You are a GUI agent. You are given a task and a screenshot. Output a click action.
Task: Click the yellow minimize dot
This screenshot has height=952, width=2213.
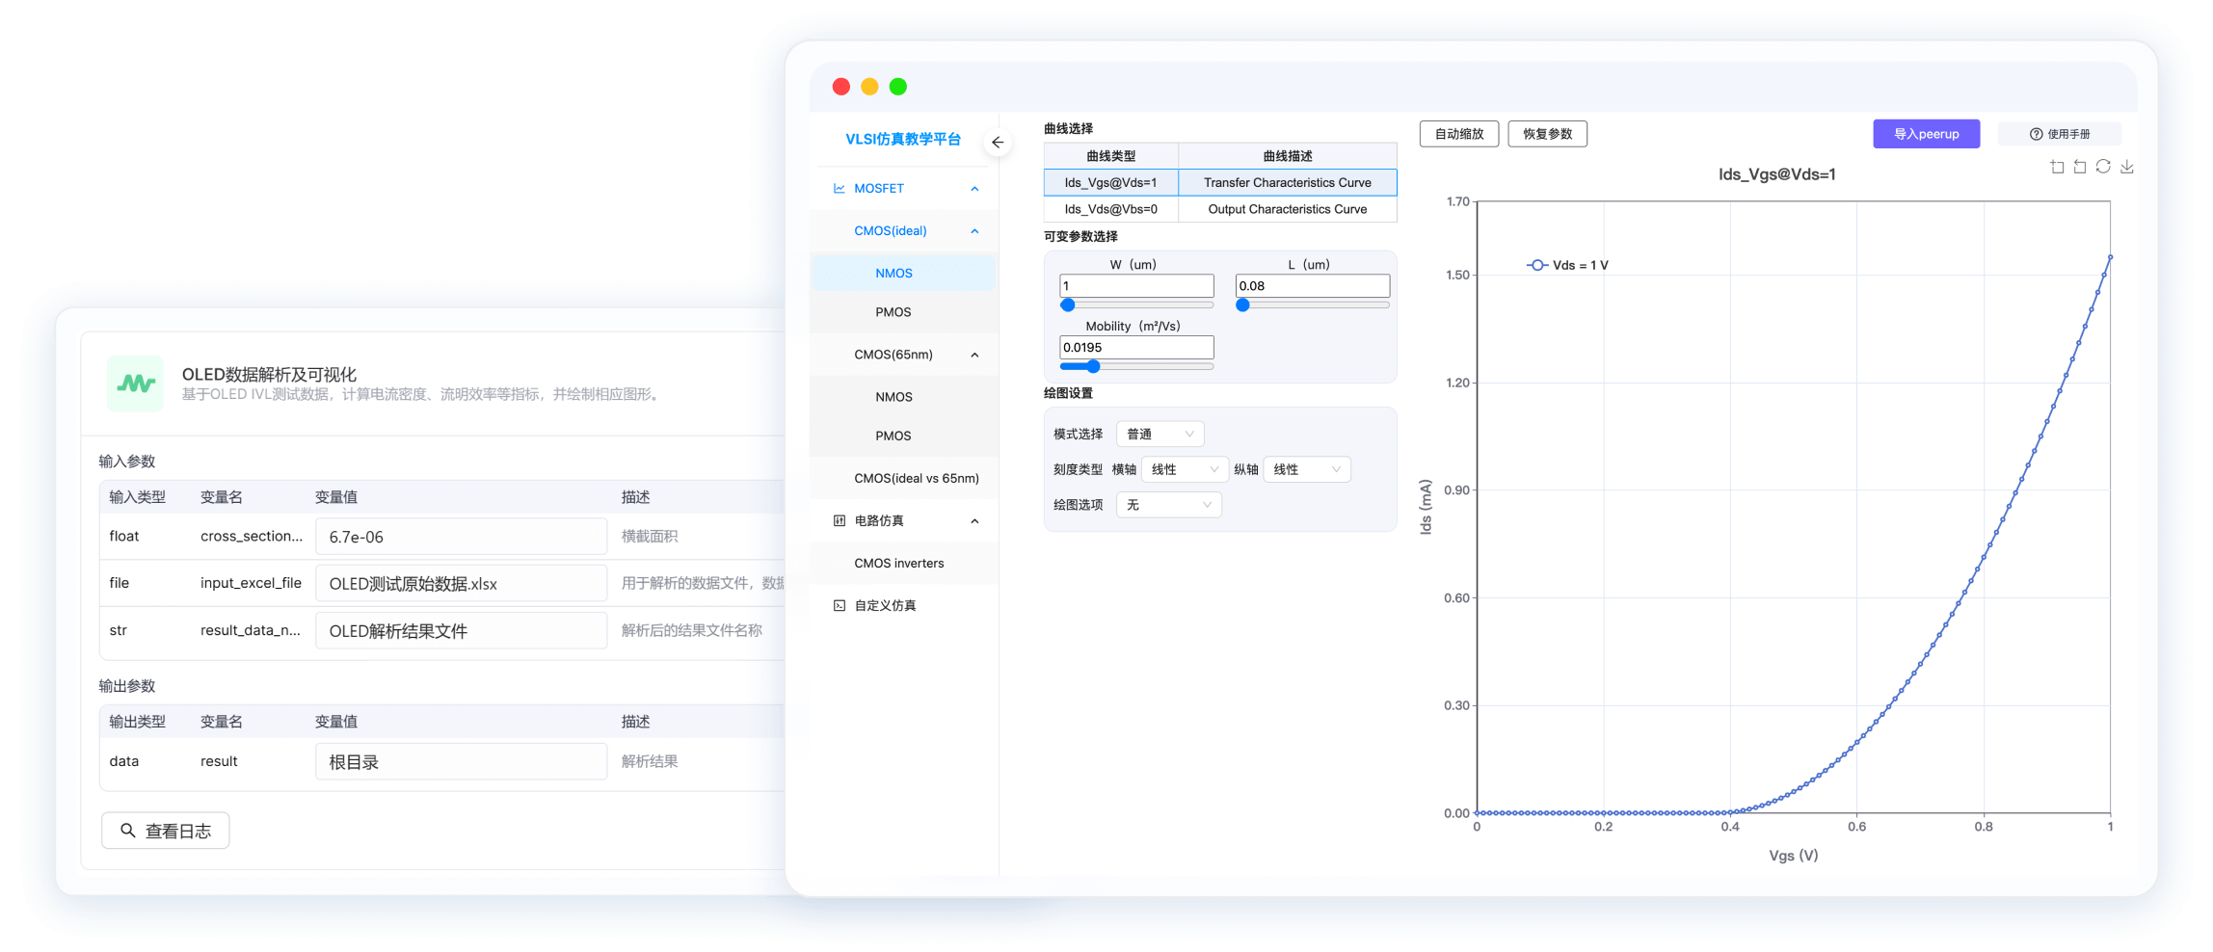click(x=869, y=87)
